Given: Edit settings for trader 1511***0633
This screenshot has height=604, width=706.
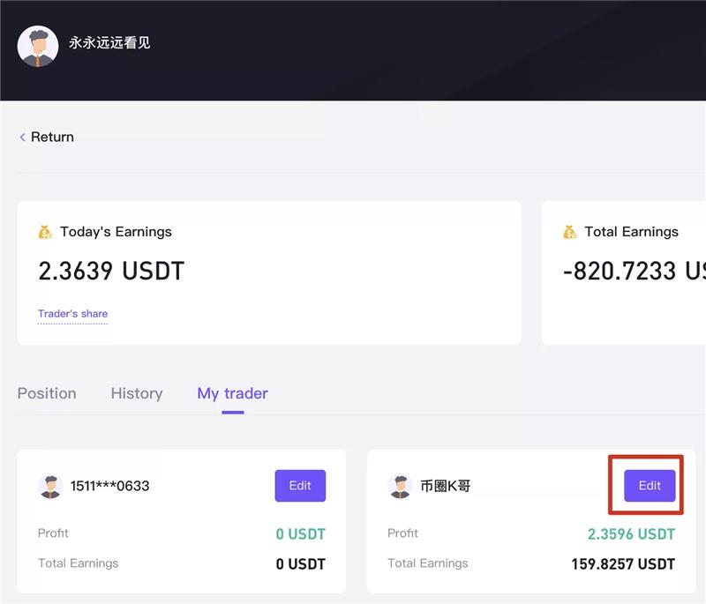Looking at the screenshot, I should (300, 486).
